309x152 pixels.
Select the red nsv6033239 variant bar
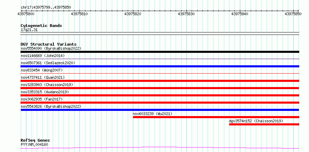(x=216, y=117)
